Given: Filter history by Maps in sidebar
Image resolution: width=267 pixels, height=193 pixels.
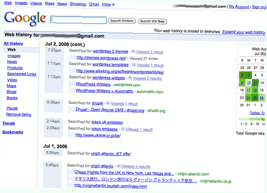Looking at the screenshot, I should tap(11, 86).
